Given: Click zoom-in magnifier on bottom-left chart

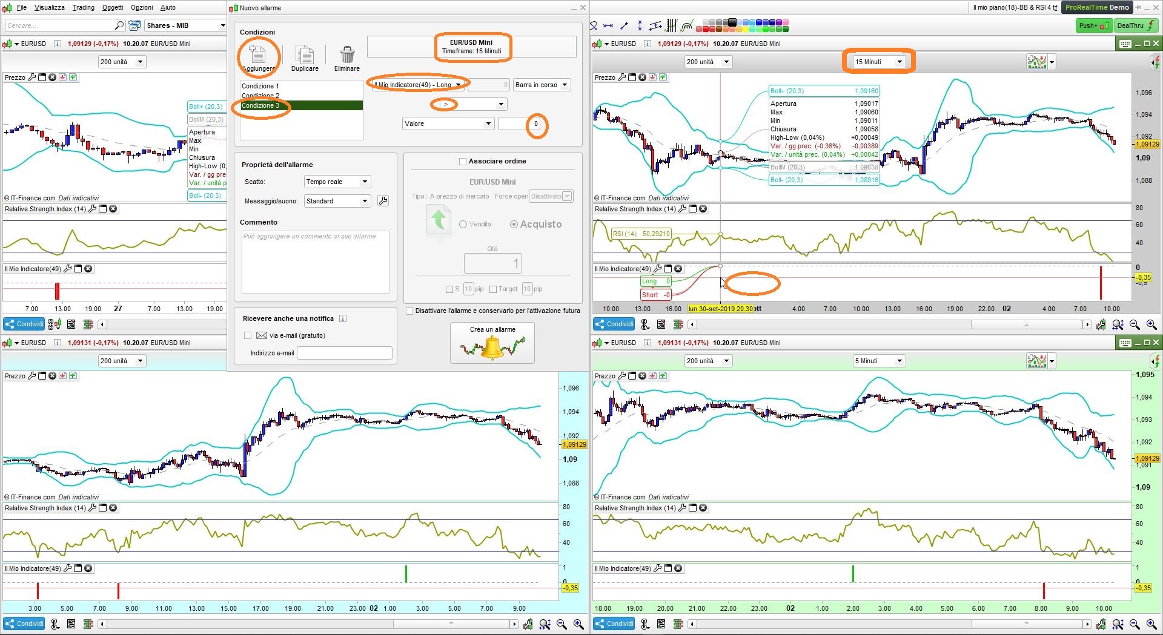Looking at the screenshot, I should (x=579, y=624).
